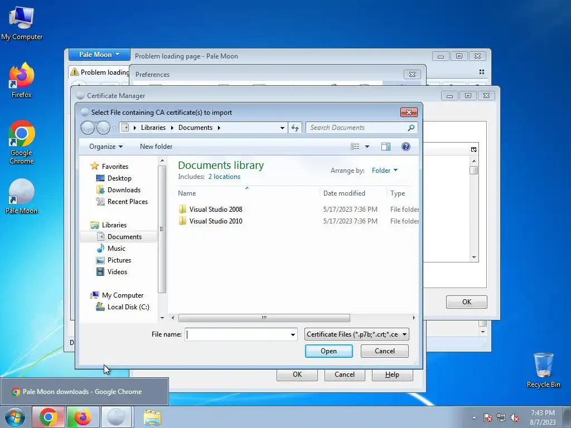Launch Google Chrome desktop shortcut

coord(22,142)
